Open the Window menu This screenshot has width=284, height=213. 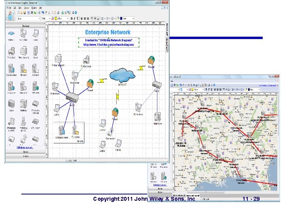(34, 8)
